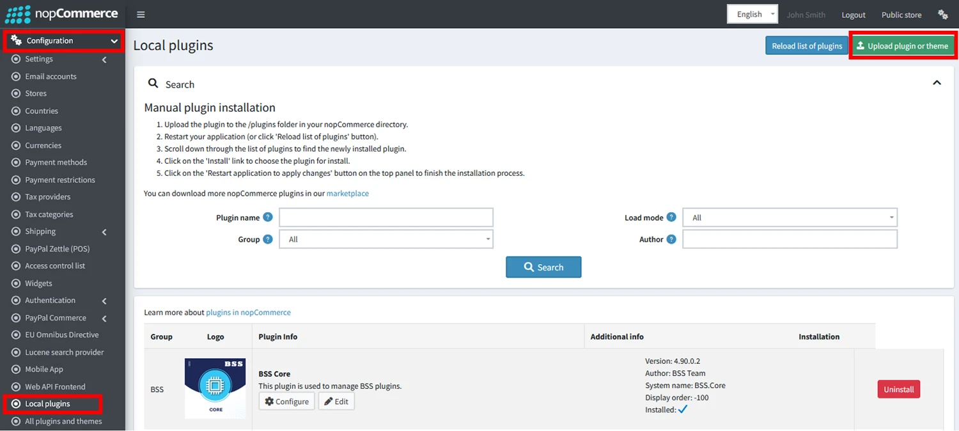Click the Plugin name help question icon

(x=268, y=217)
